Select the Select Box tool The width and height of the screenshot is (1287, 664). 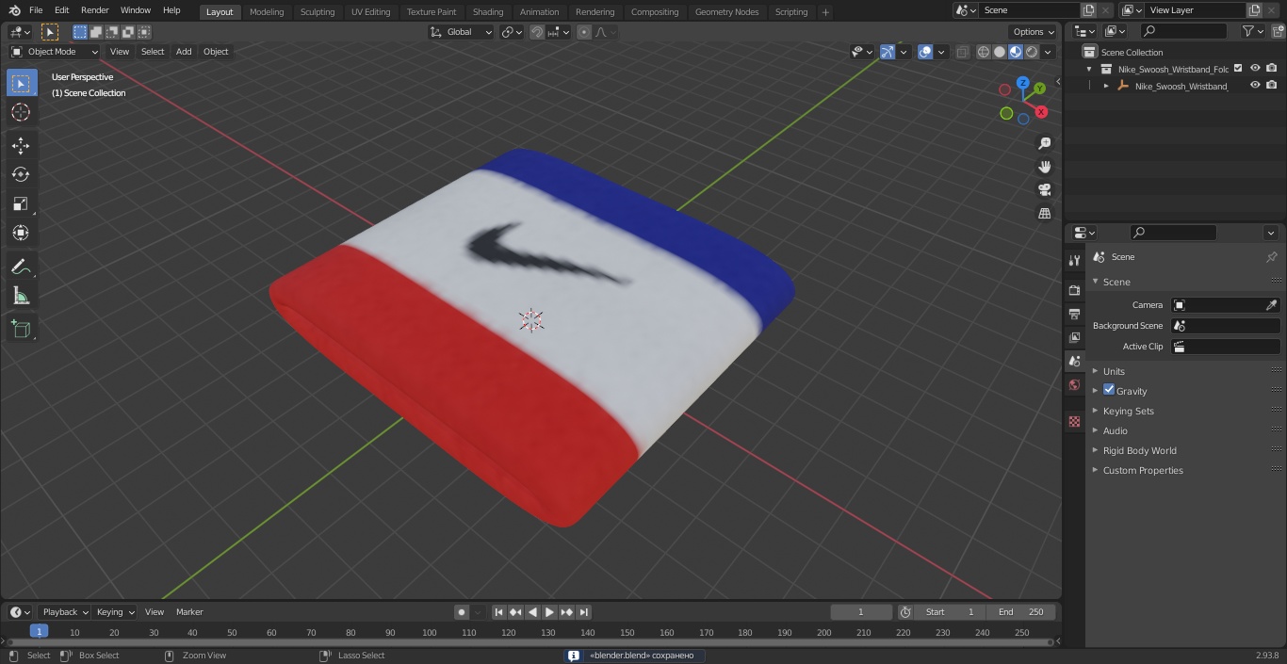21,84
